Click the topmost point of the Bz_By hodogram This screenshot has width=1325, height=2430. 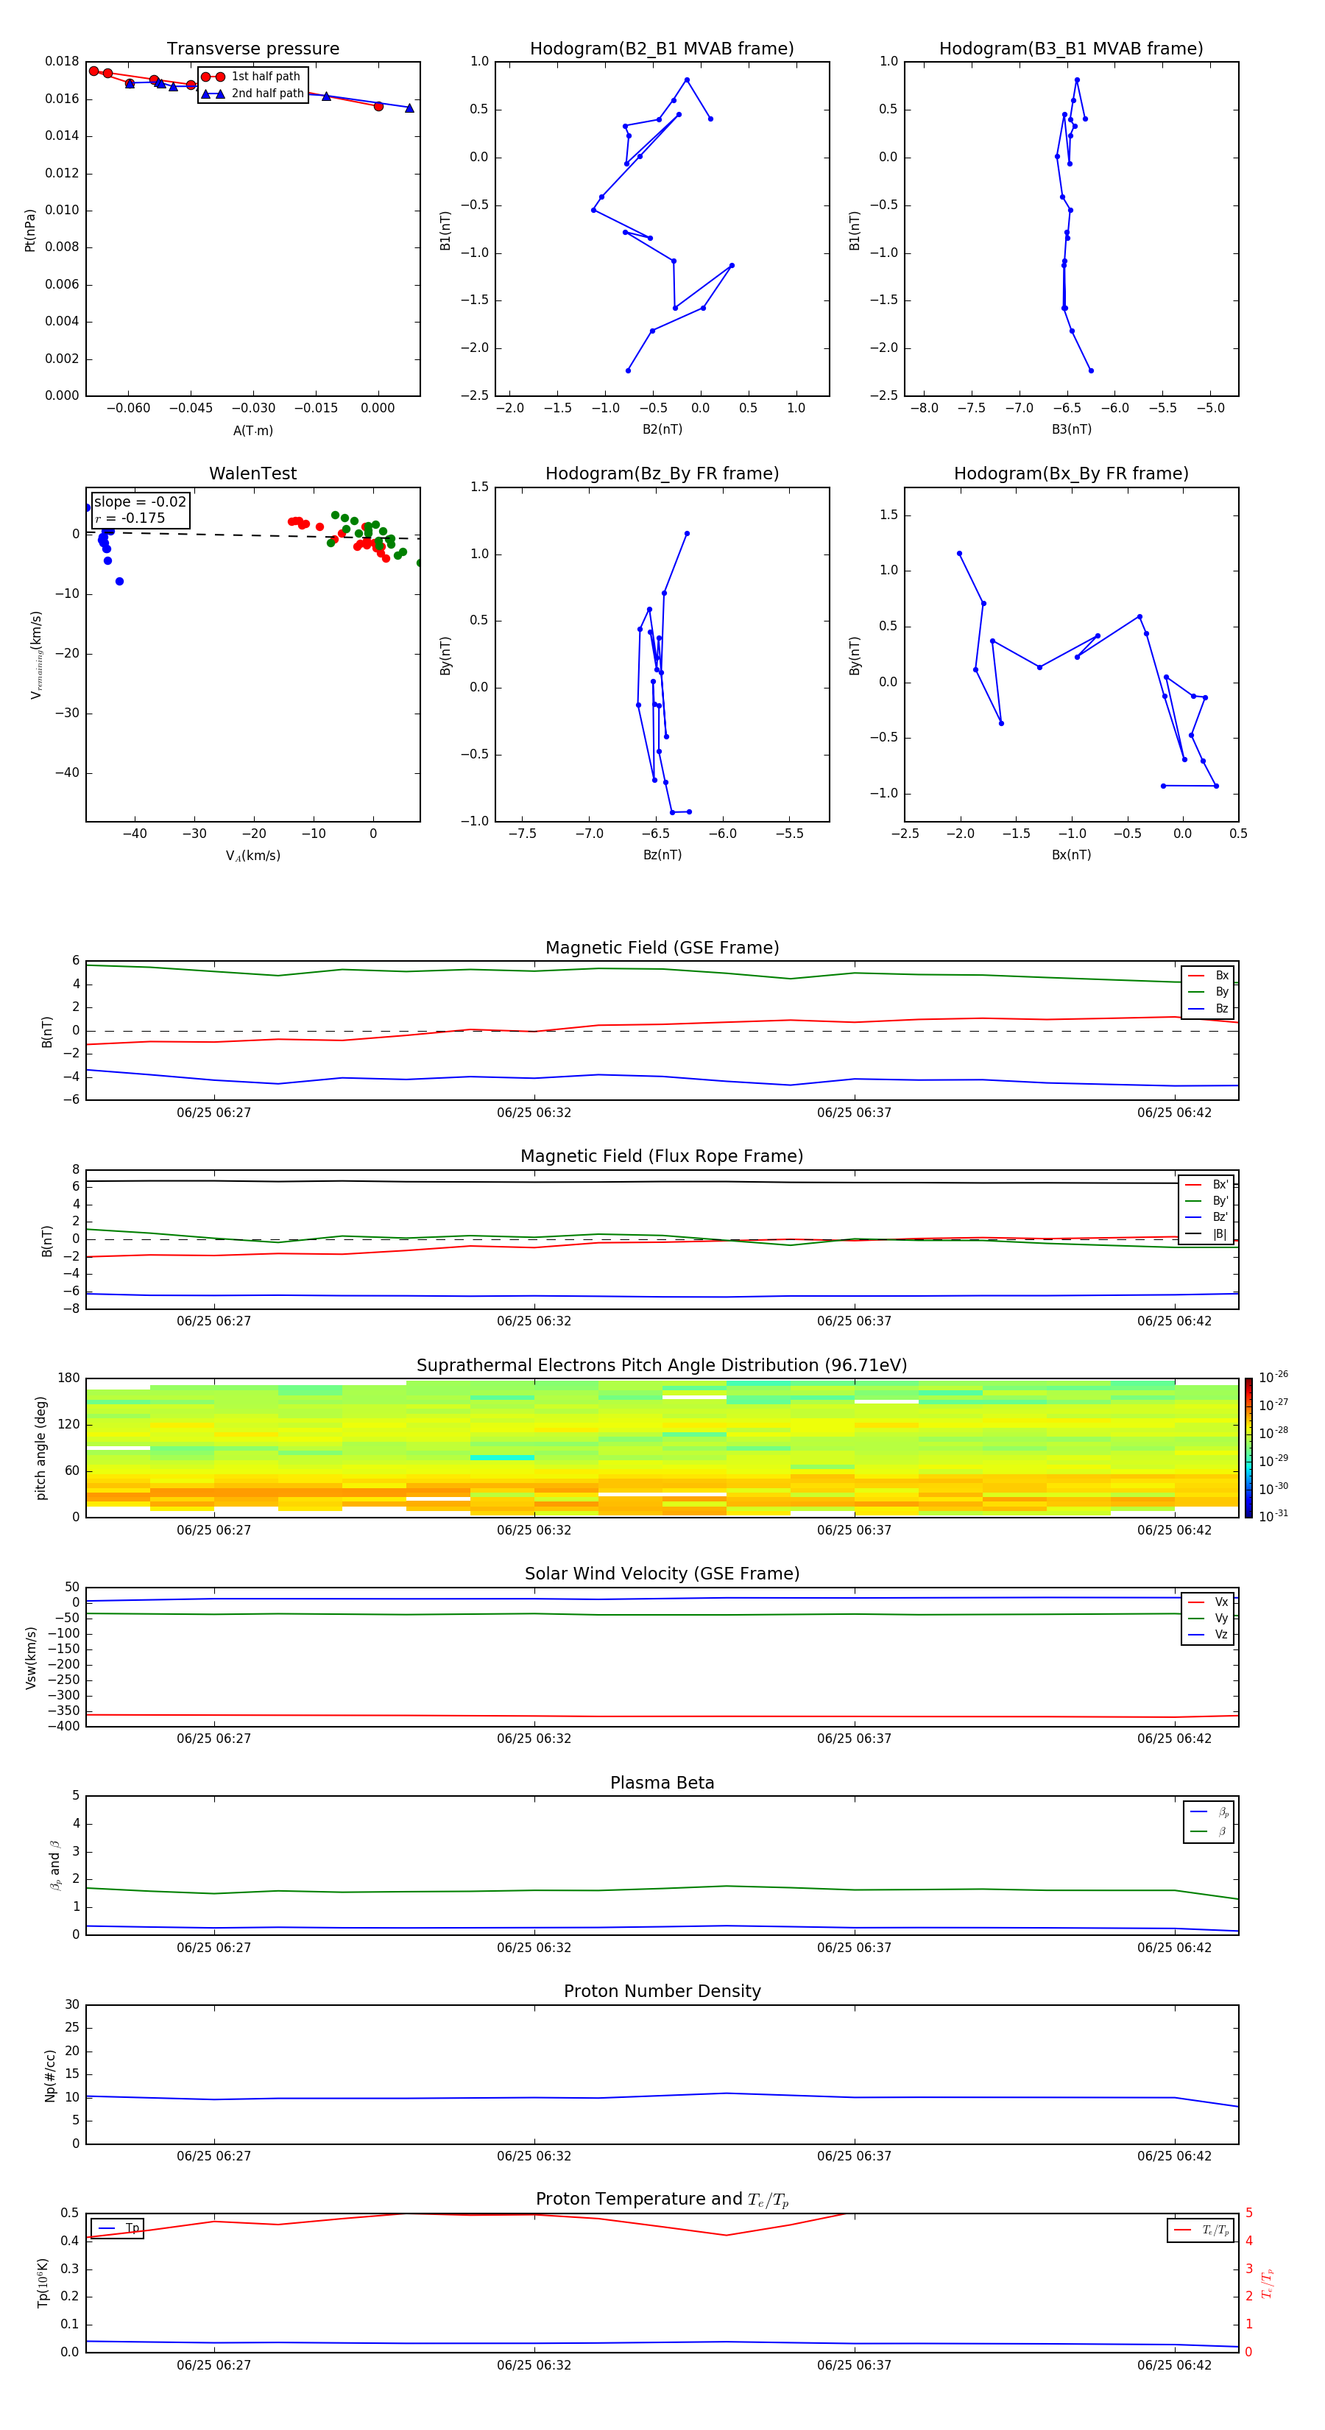click(x=687, y=534)
